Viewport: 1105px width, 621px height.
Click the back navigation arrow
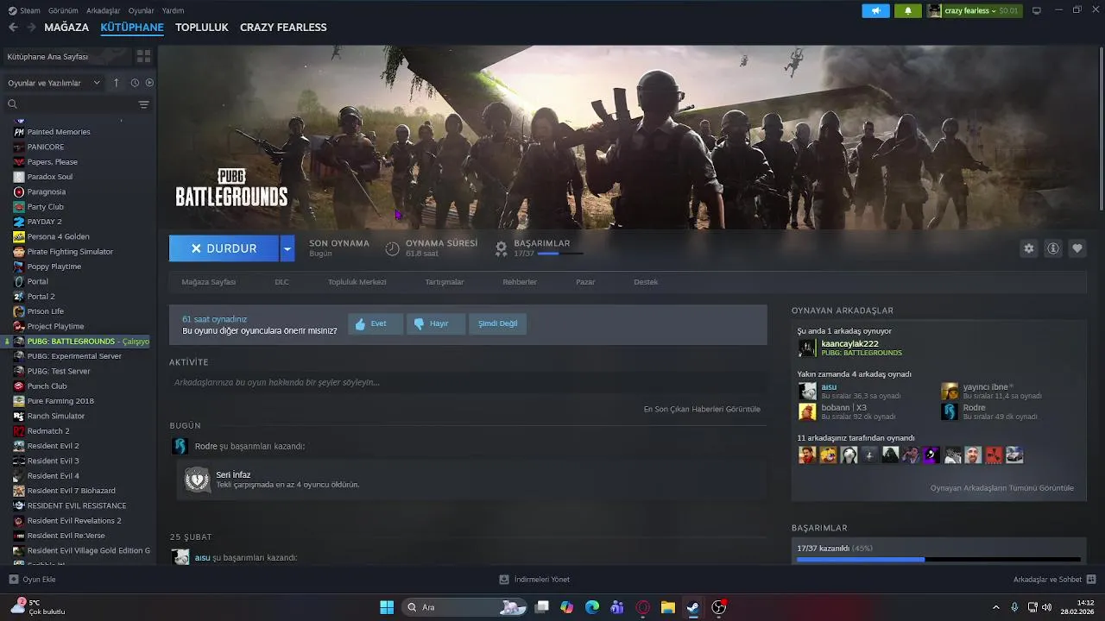point(13,28)
